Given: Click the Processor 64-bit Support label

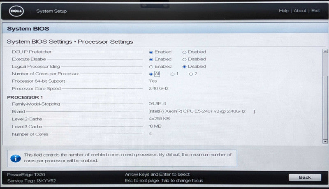Looking at the screenshot, I should click(x=38, y=81).
